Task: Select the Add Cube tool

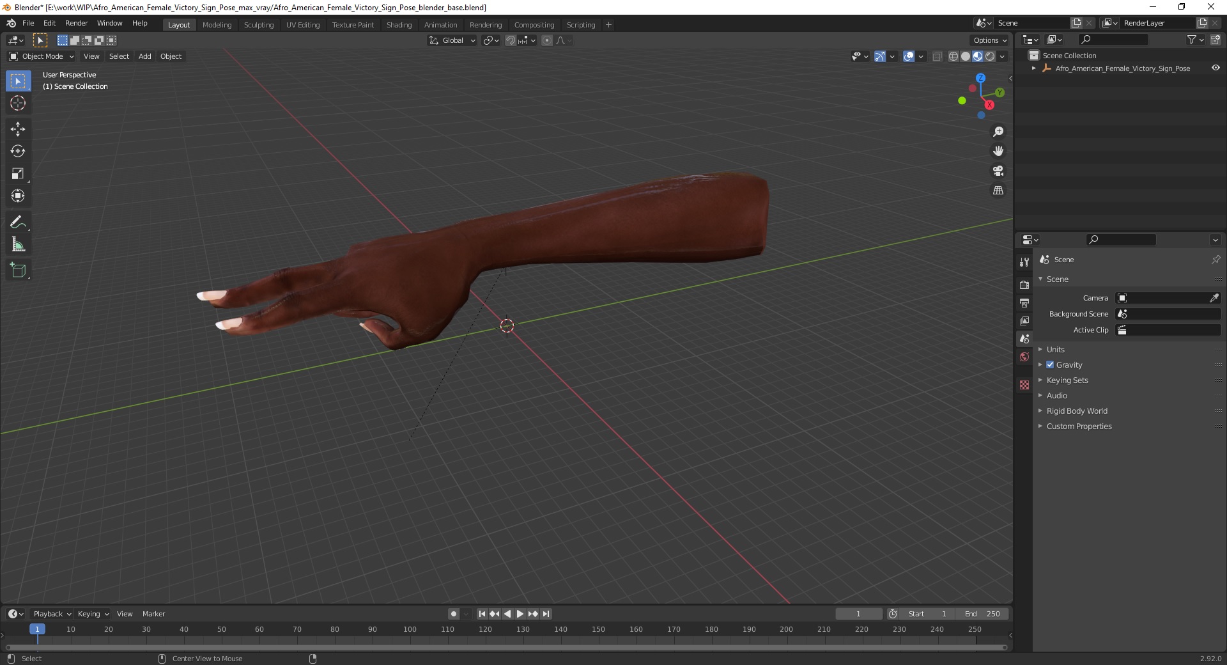Action: click(18, 270)
